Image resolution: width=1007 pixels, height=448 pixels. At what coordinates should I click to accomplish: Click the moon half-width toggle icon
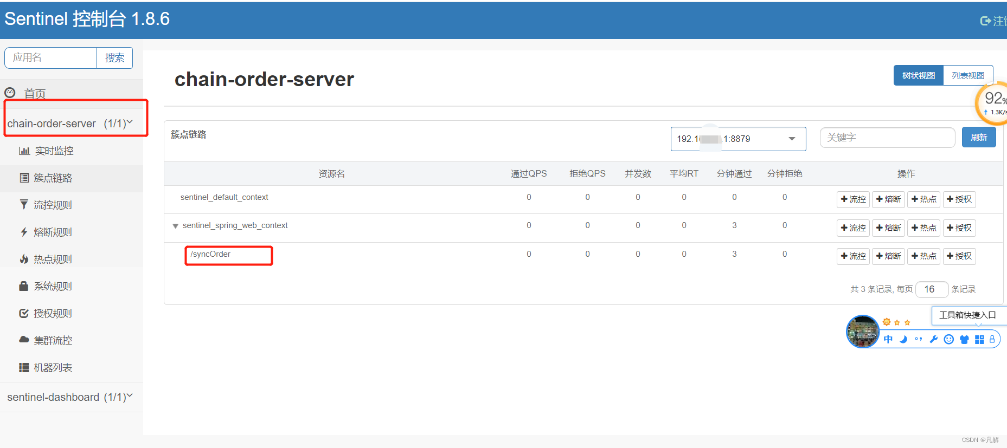point(903,339)
